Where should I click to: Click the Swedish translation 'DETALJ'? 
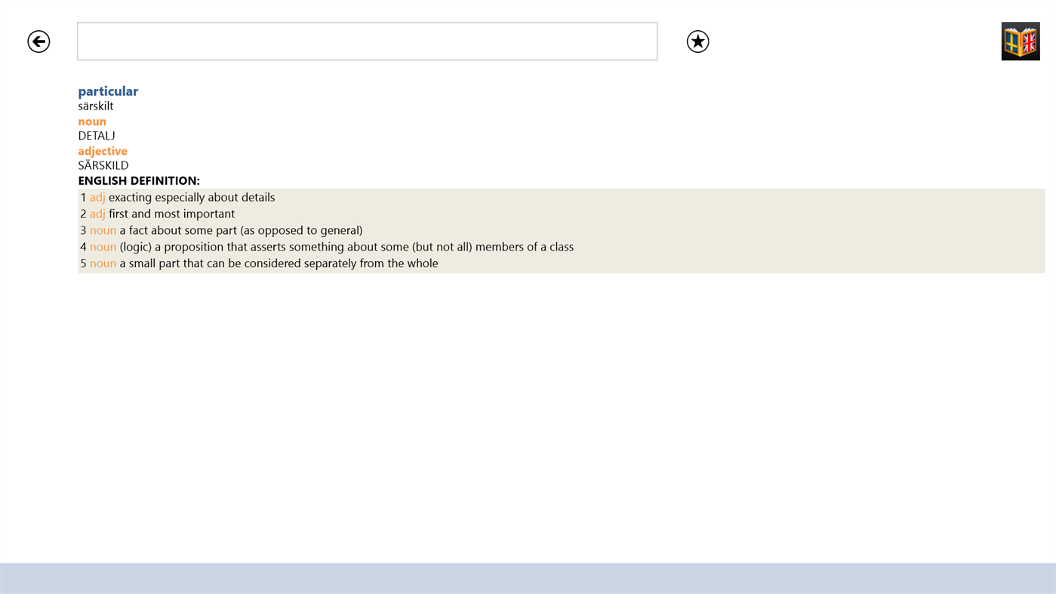pyautogui.click(x=97, y=134)
